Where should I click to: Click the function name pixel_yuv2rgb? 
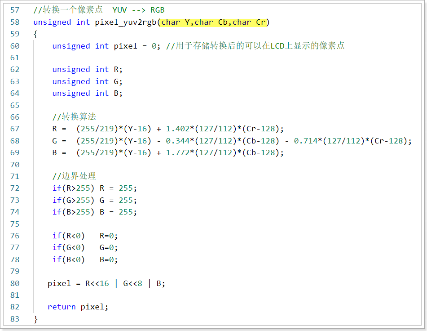tap(126, 22)
